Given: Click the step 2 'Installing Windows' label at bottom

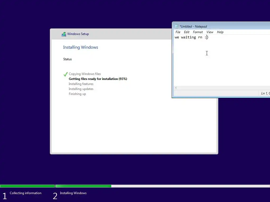Looking at the screenshot, I should (73, 193).
